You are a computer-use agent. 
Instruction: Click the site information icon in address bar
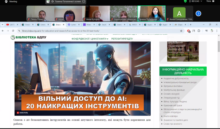[19, 31]
